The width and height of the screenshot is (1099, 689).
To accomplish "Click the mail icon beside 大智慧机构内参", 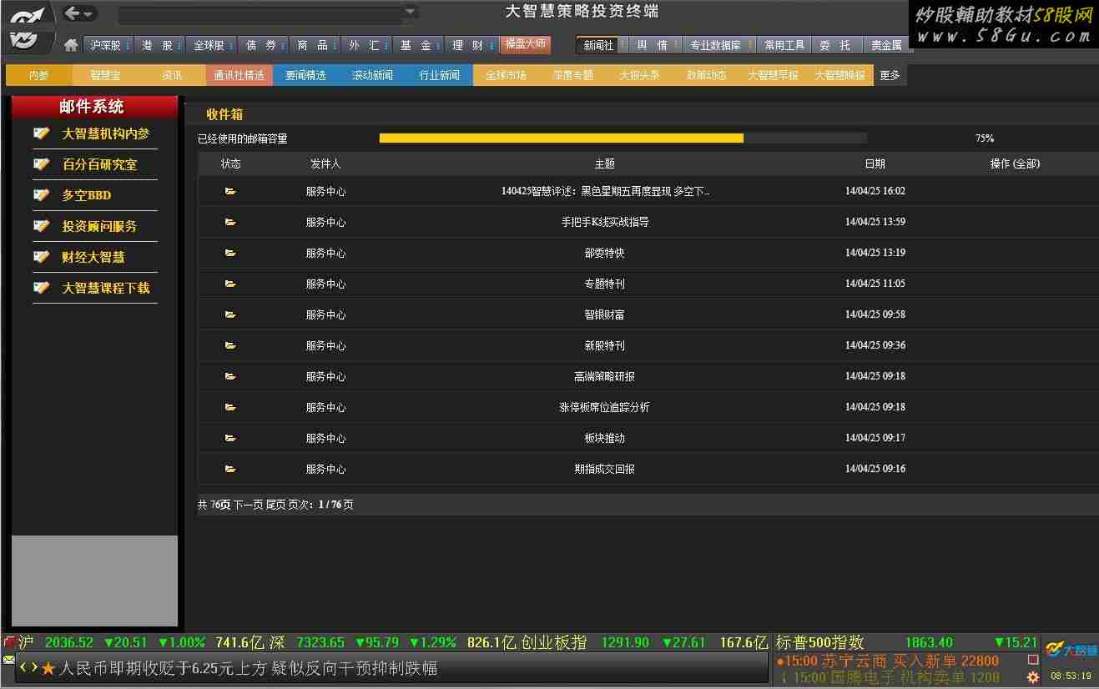I will 41,133.
